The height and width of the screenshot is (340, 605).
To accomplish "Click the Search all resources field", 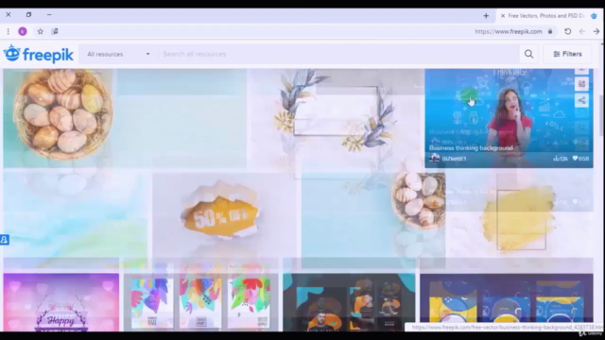I will point(339,54).
